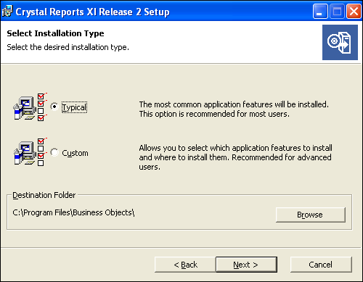Click the CD install graphic in header
This screenshot has width=363, height=282.
[340, 42]
